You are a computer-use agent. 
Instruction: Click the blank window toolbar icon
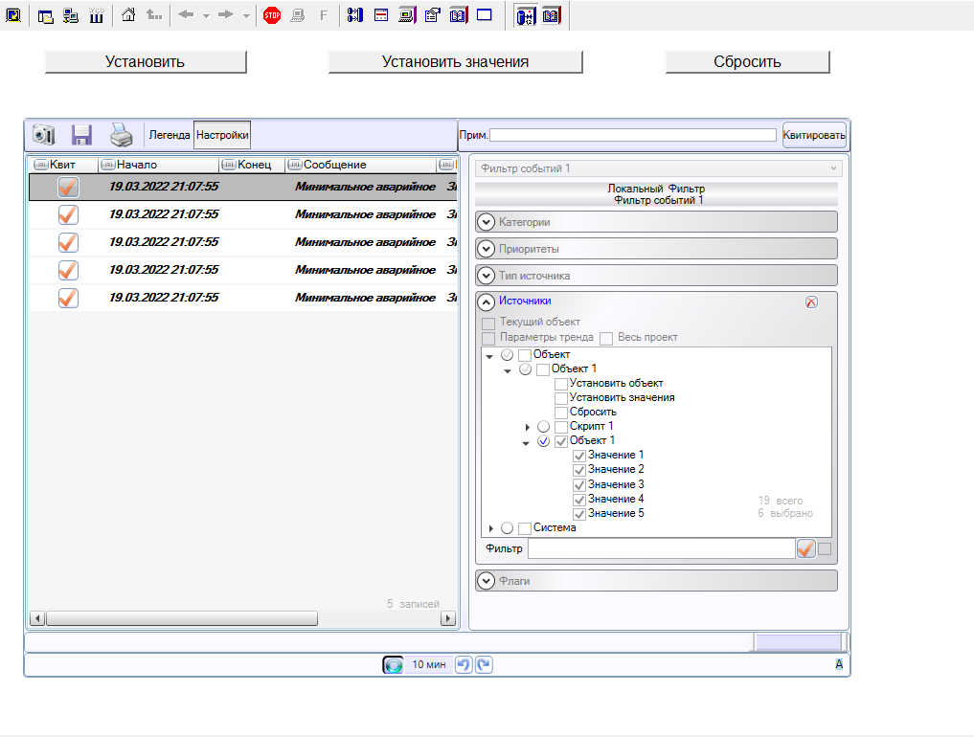(484, 15)
